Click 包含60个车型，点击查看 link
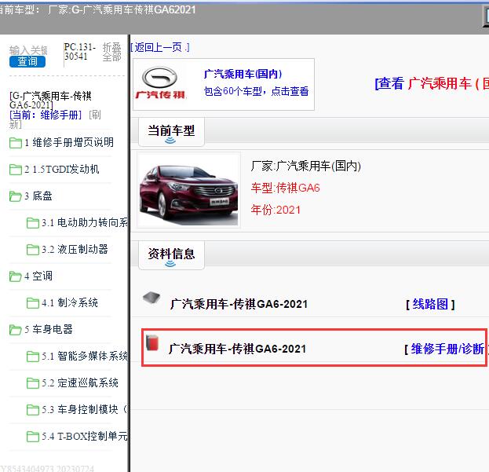Screen dimensions: 489x472 [x=256, y=91]
